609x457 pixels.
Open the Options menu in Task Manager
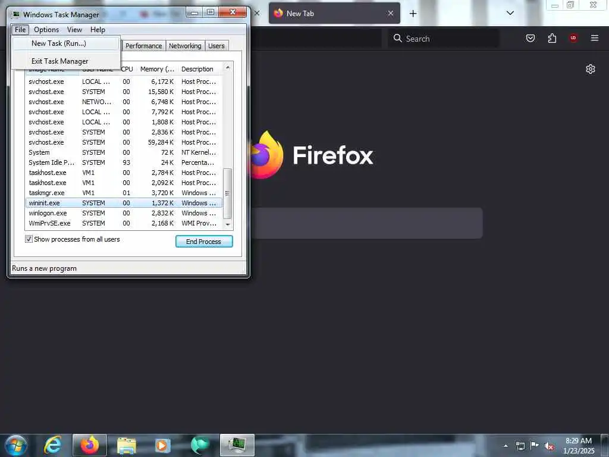coord(46,30)
